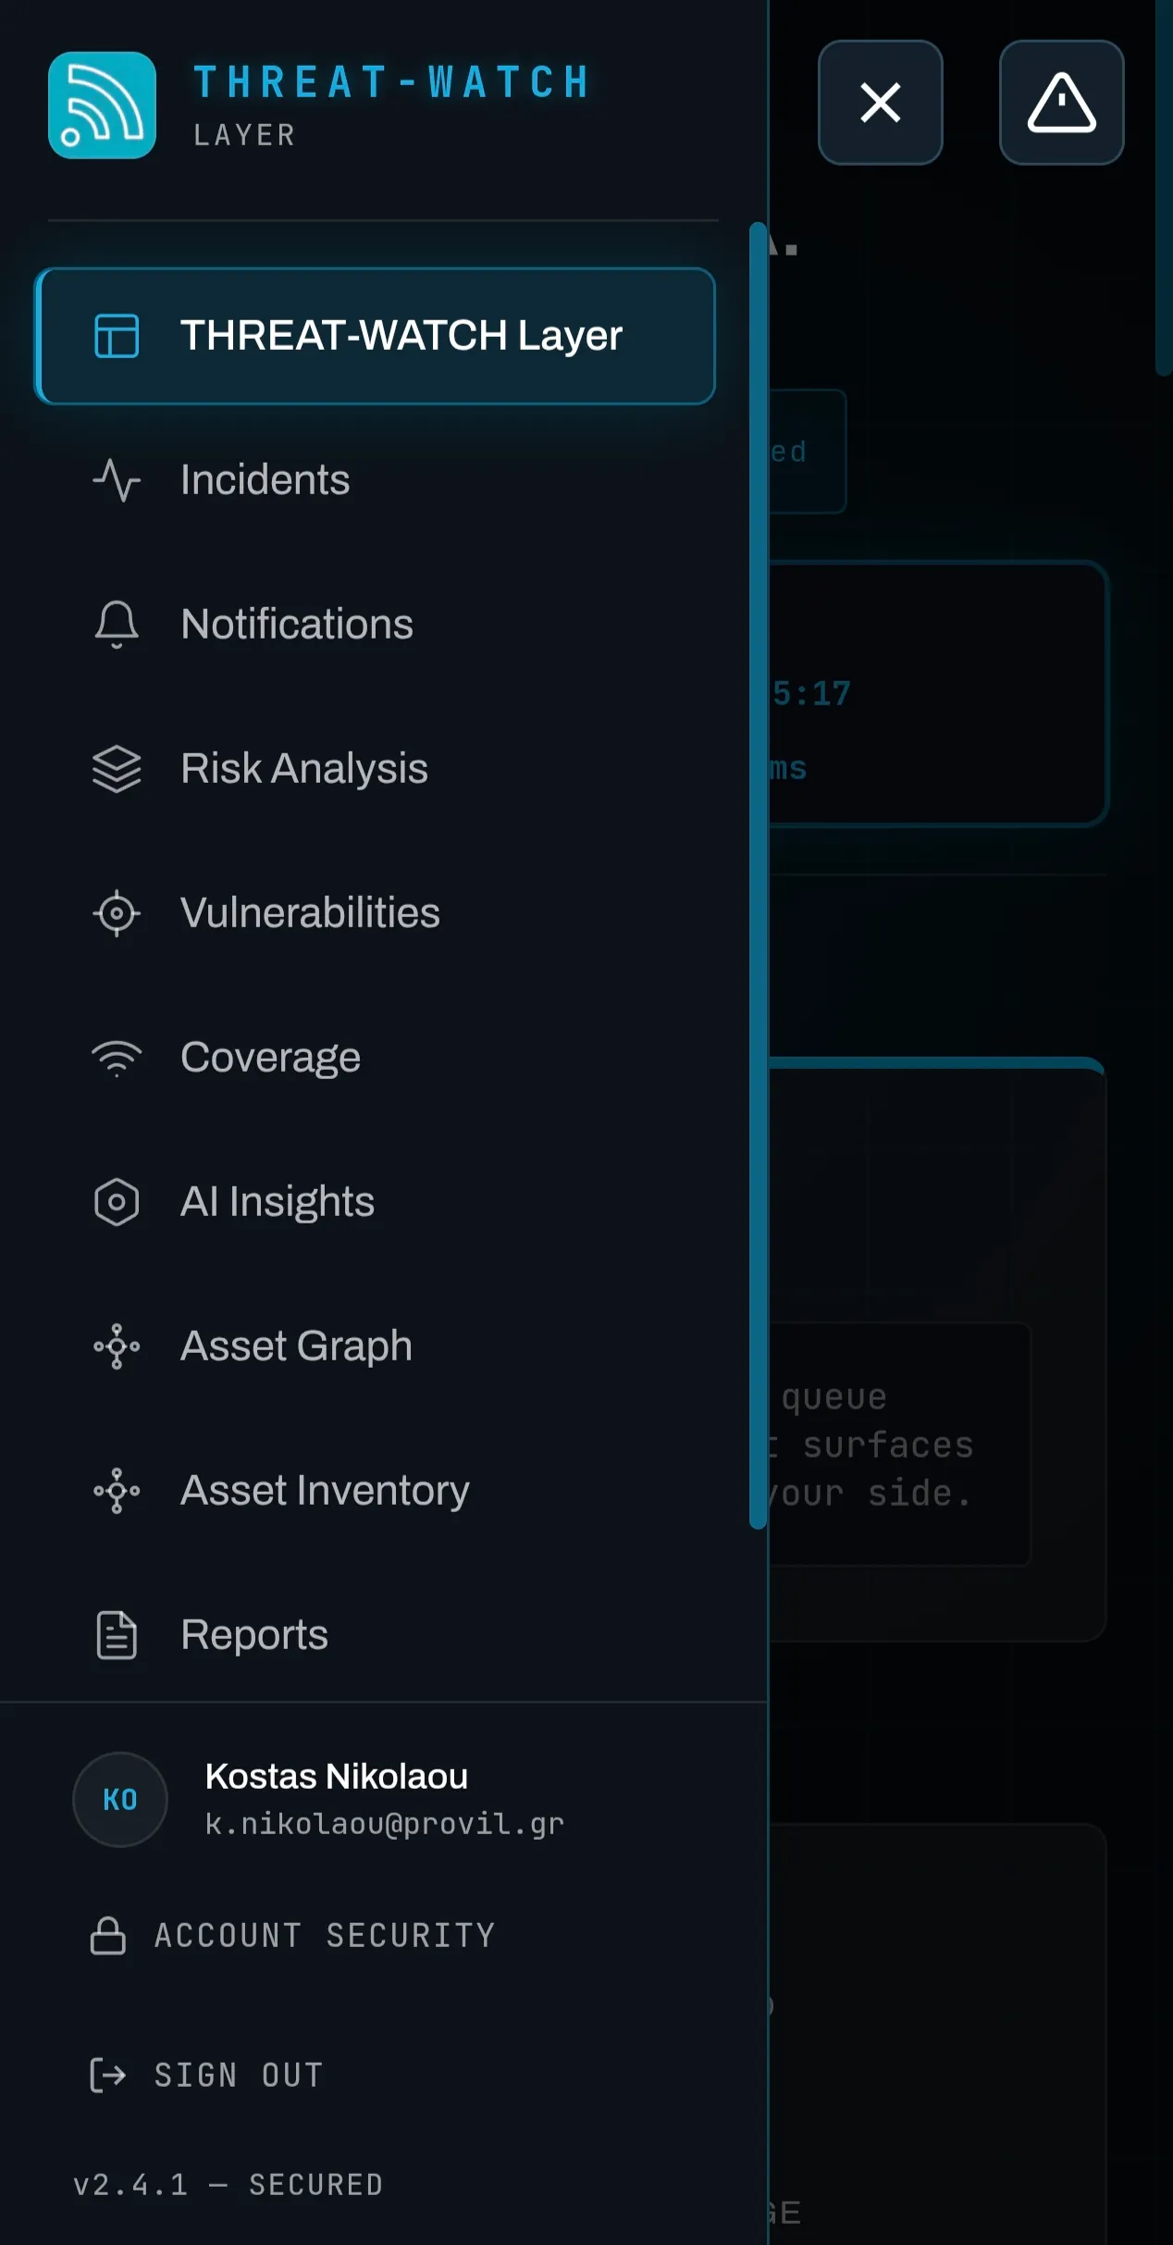The height and width of the screenshot is (2245, 1173).
Task: Click the user name Kostas Nikolaou
Action: pos(337,1777)
